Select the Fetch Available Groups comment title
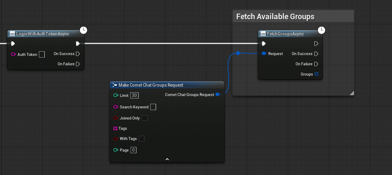 [275, 17]
